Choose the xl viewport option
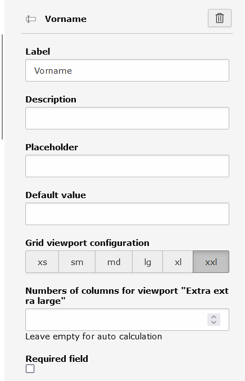 point(178,262)
